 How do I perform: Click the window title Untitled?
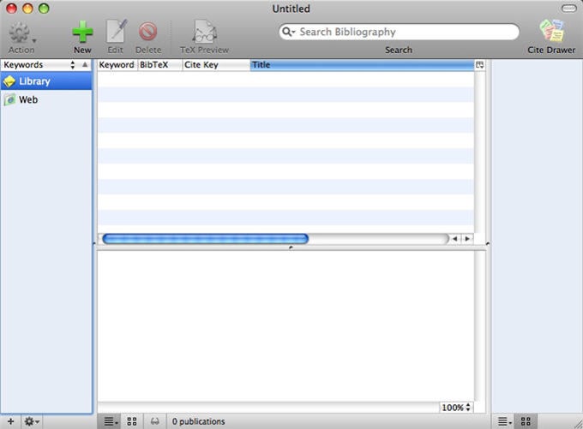(291, 9)
